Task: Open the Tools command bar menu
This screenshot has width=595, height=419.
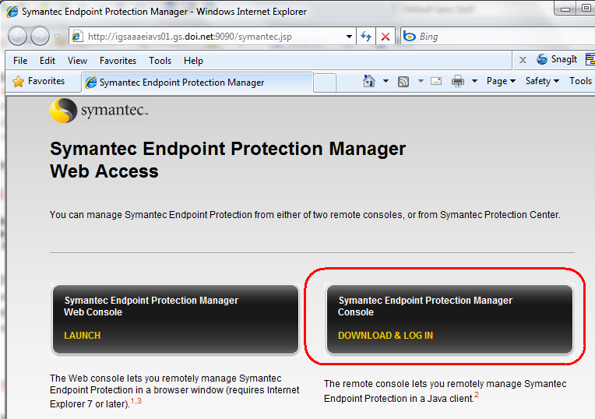Action: coord(581,81)
